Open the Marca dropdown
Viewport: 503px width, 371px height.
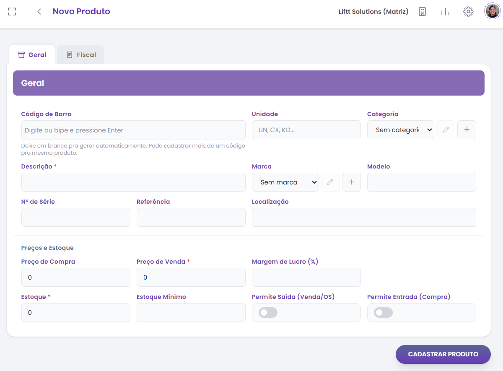click(285, 182)
